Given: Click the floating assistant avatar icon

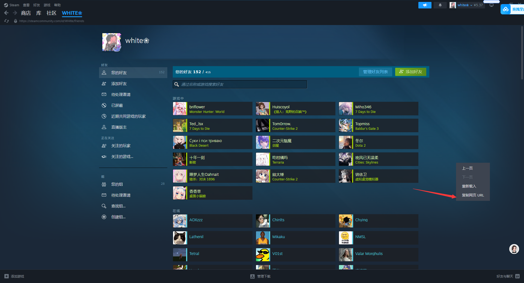Looking at the screenshot, I should click(514, 249).
